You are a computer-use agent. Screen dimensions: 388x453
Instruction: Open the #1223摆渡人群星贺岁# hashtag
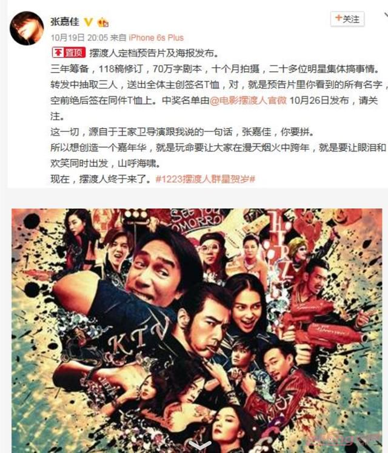(x=206, y=179)
